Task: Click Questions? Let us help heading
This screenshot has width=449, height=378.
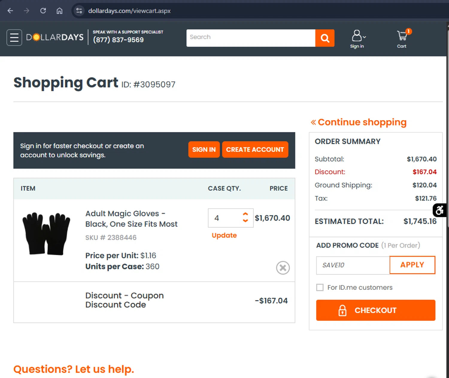Action: tap(74, 369)
